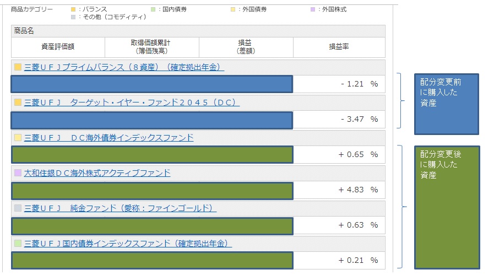Click the 国内債券 legend text
494x275 pixels.
(x=175, y=9)
